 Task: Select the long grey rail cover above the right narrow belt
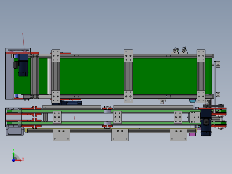(153, 107)
